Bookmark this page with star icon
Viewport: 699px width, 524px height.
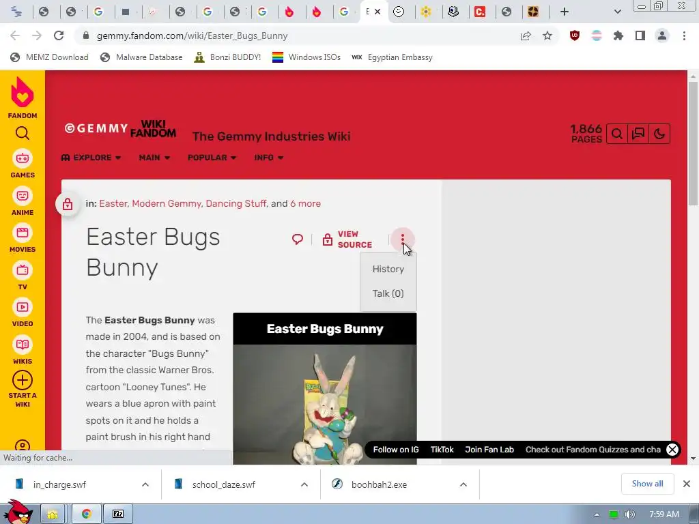(547, 35)
